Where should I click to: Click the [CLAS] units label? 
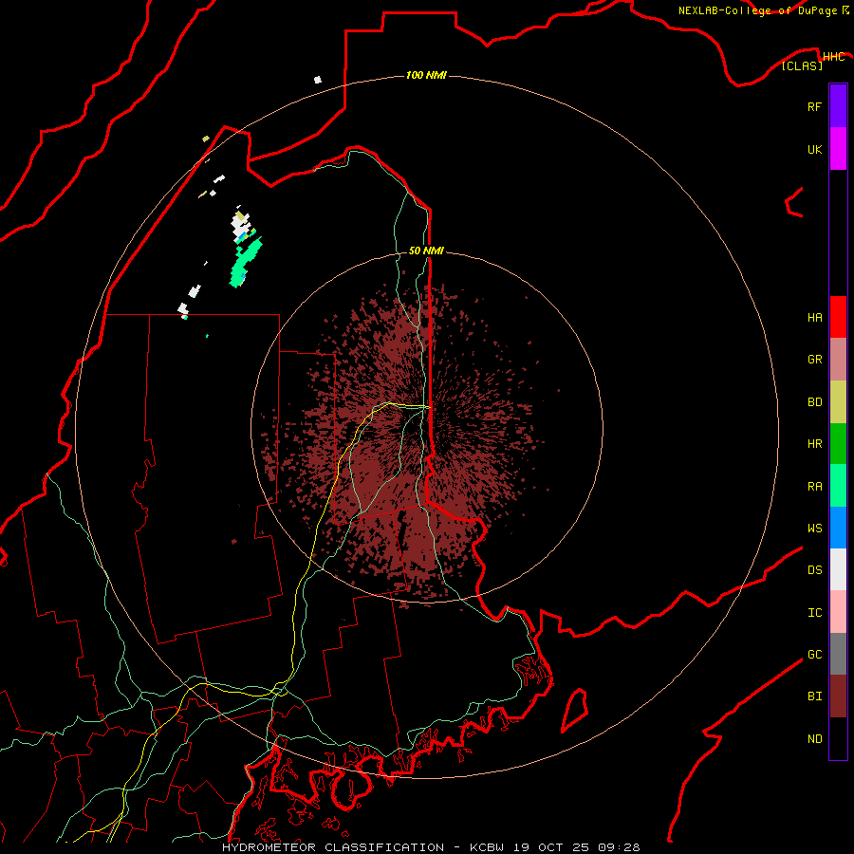point(802,65)
